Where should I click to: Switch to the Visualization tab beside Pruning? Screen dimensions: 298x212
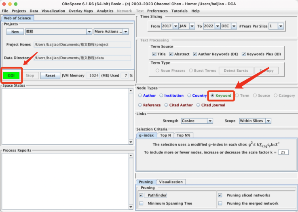[x=171, y=182]
